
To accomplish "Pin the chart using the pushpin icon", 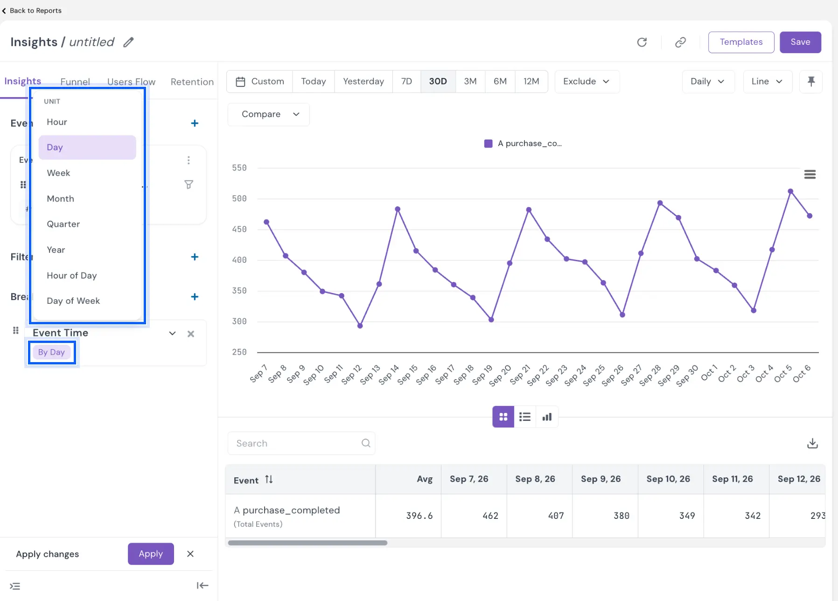I will coord(811,82).
